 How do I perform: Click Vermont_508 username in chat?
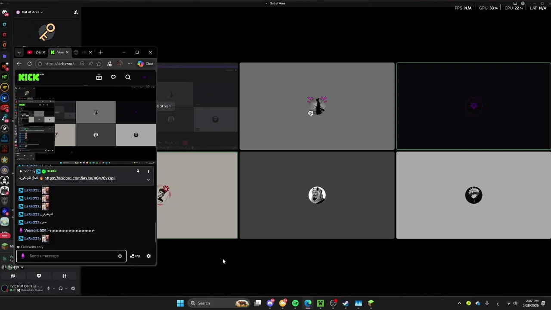tap(36, 230)
